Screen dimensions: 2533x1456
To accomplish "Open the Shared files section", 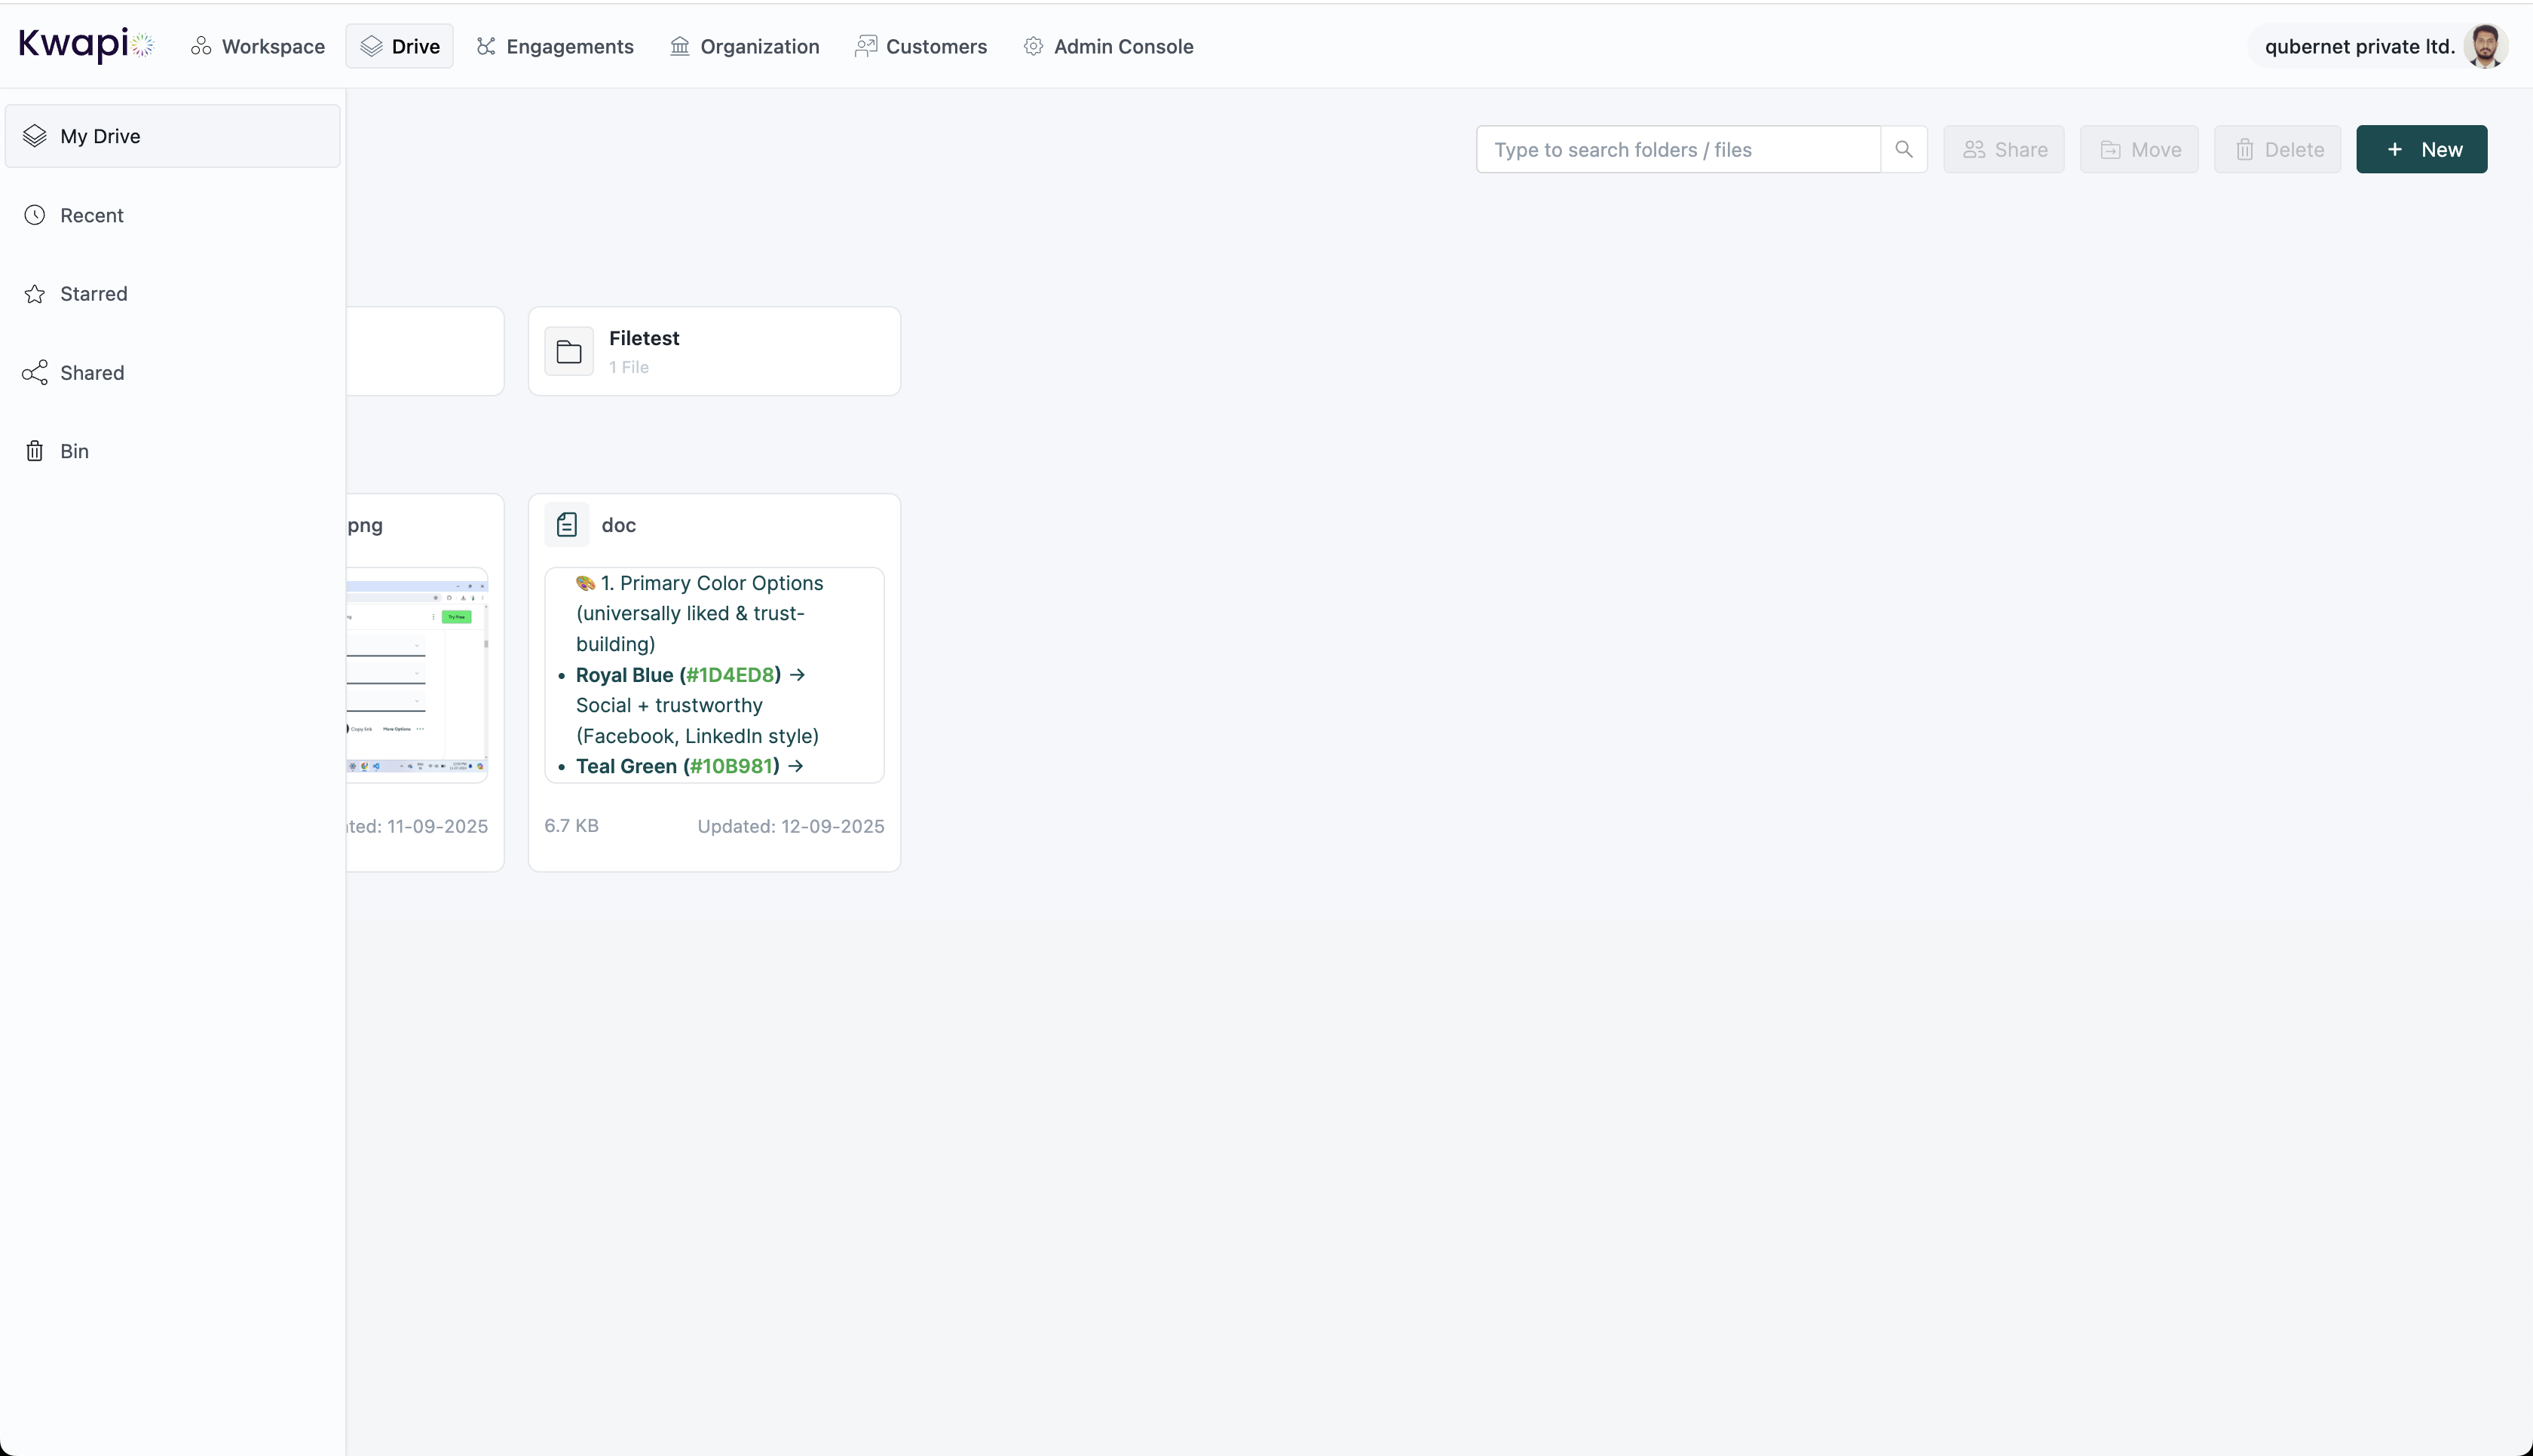I will click(91, 373).
